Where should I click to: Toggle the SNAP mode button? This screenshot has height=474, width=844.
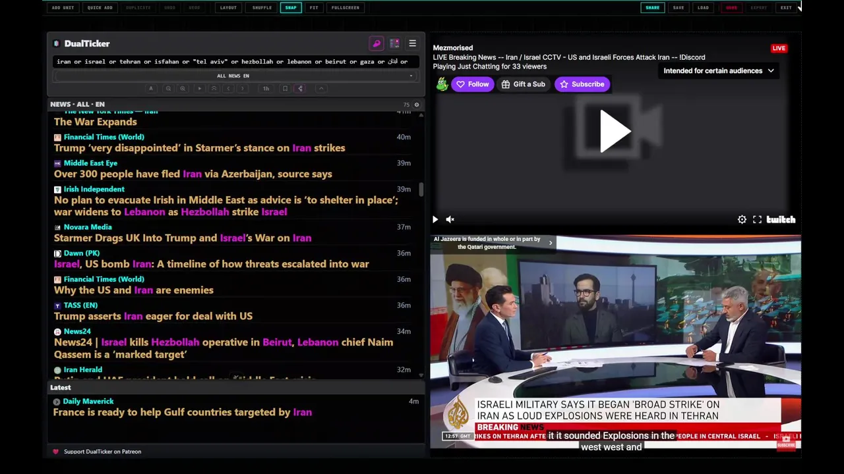pyautogui.click(x=291, y=7)
